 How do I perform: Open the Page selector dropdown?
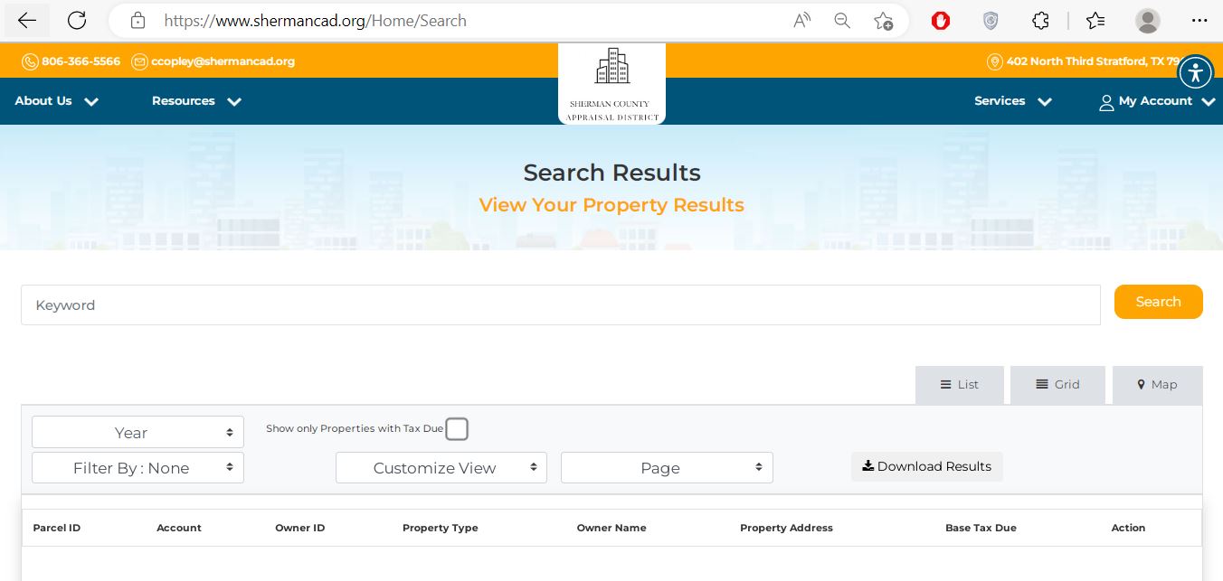667,468
